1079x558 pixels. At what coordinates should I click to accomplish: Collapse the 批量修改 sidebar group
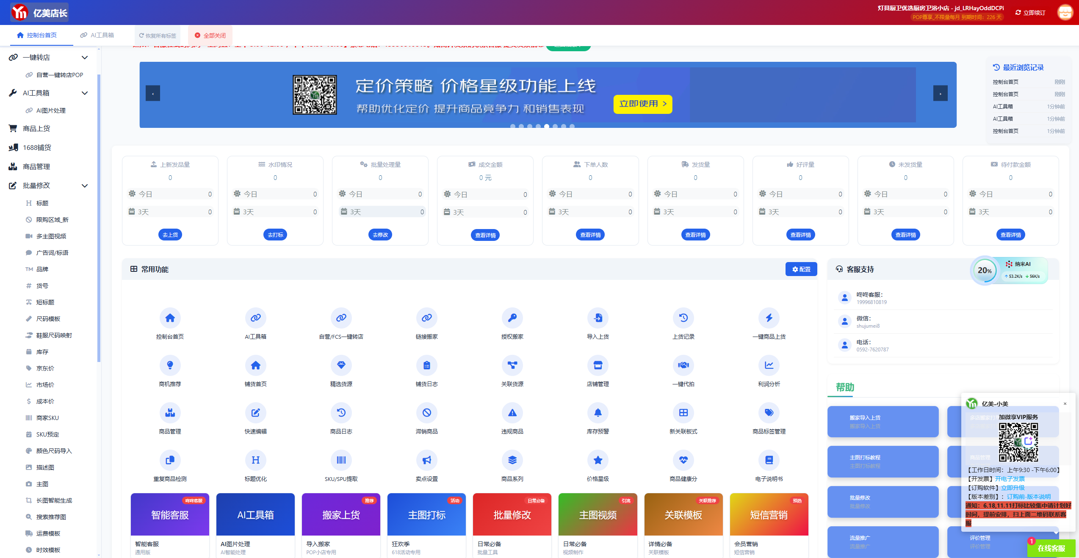point(85,186)
